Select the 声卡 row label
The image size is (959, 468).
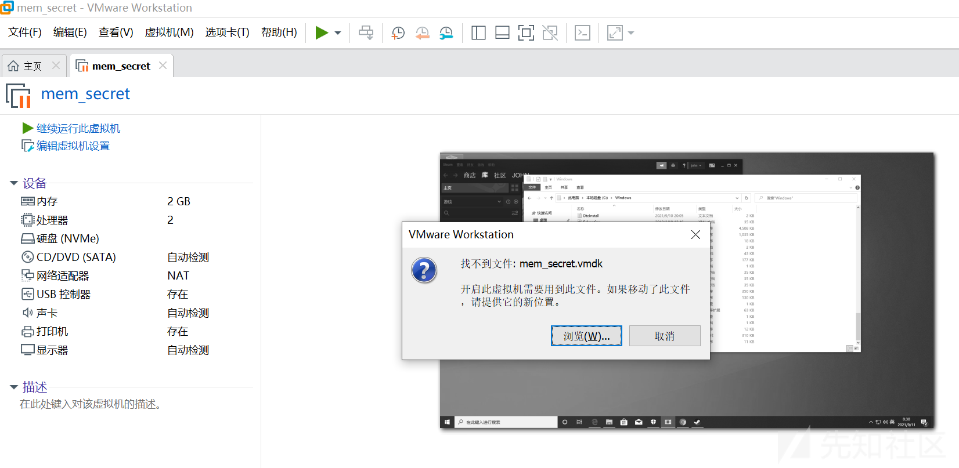pyautogui.click(x=47, y=313)
